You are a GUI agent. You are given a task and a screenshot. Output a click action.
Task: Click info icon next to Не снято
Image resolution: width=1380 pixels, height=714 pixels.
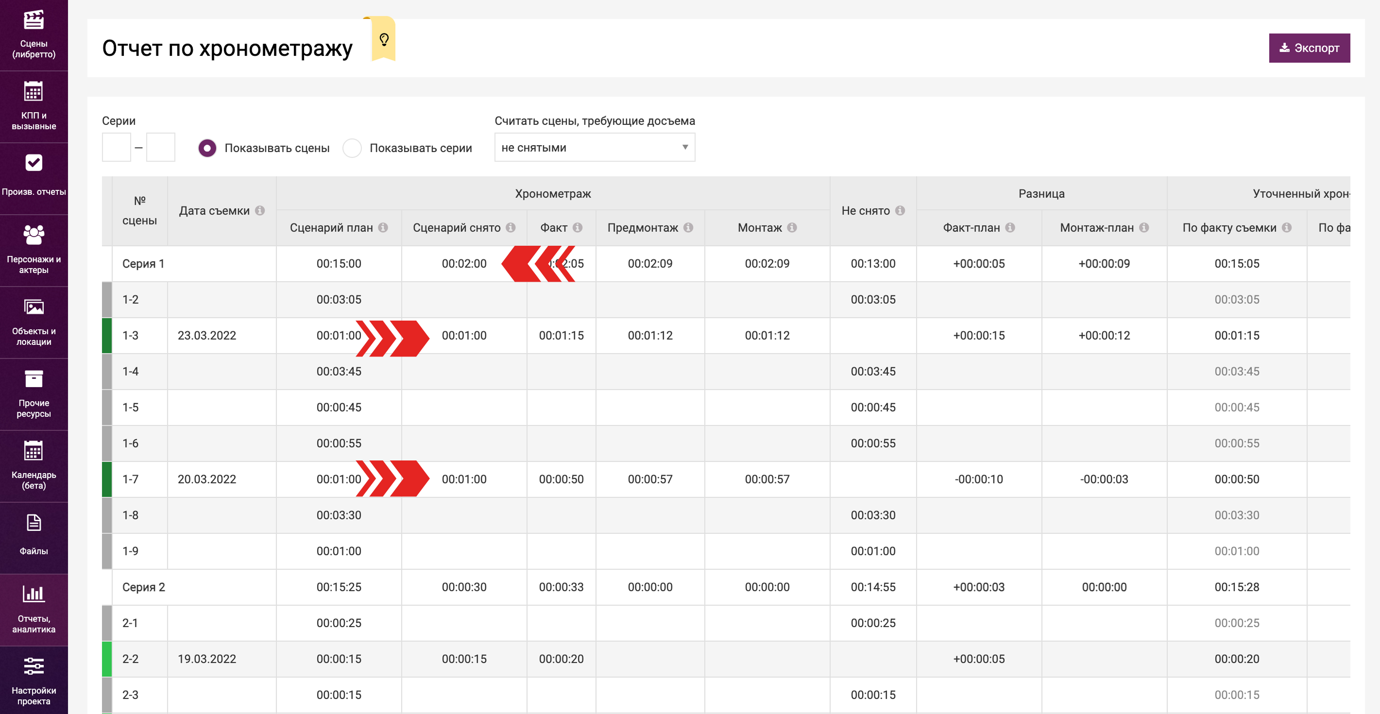tap(900, 210)
